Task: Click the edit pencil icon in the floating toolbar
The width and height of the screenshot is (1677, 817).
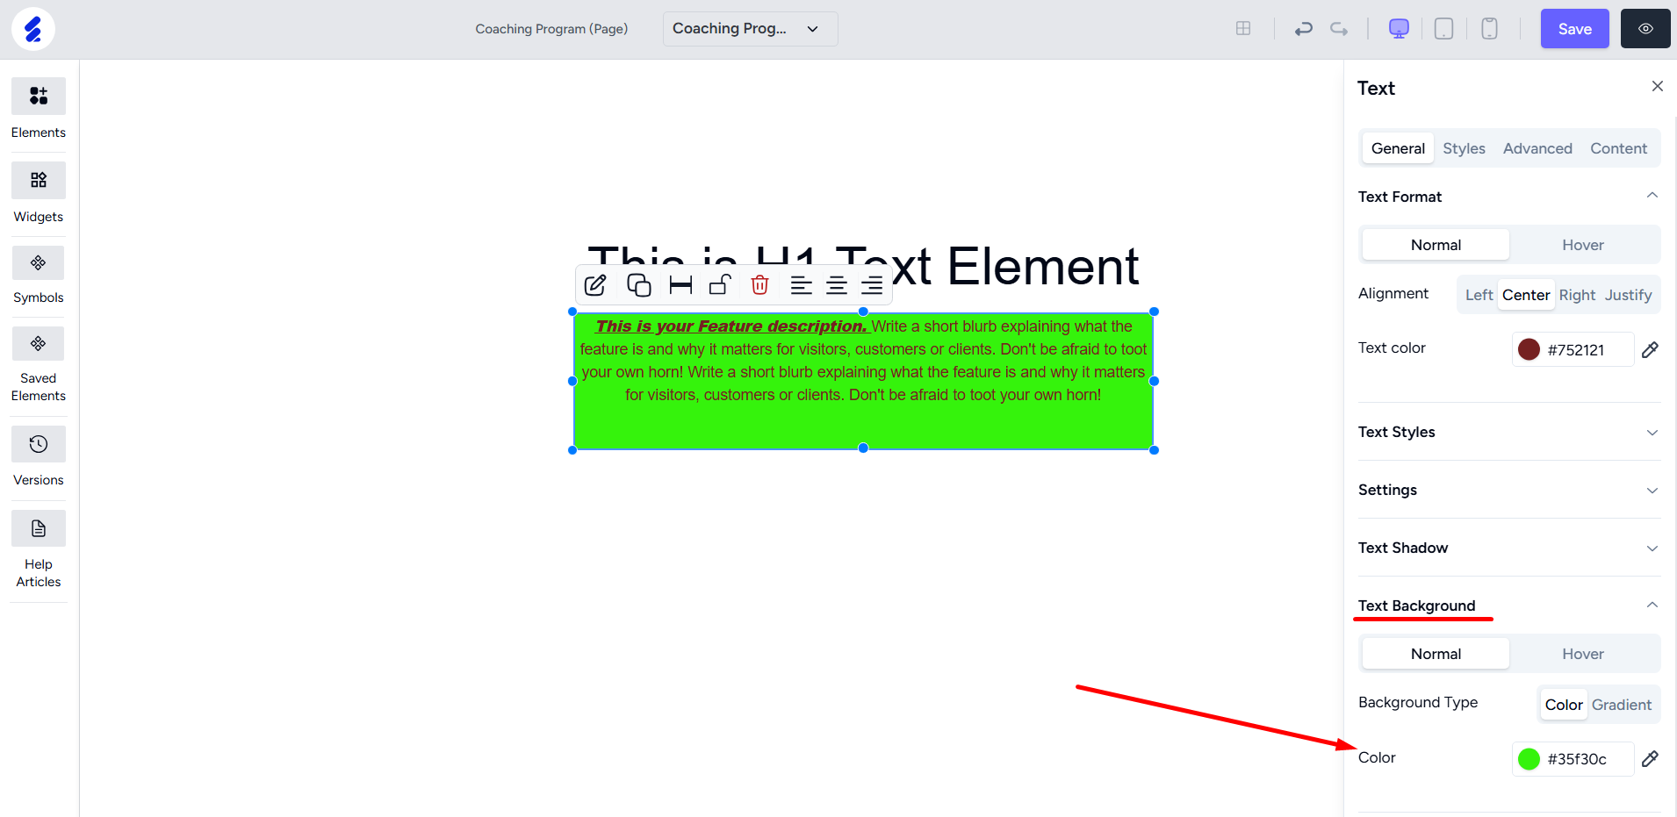Action: [595, 285]
